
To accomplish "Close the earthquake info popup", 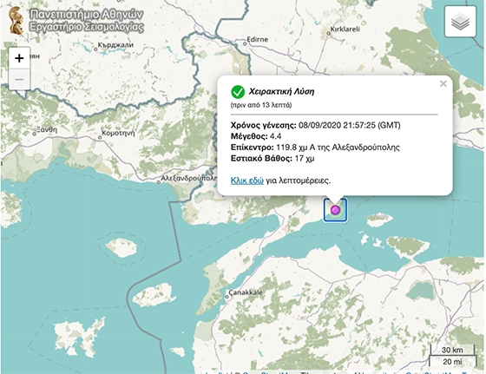I will (443, 83).
